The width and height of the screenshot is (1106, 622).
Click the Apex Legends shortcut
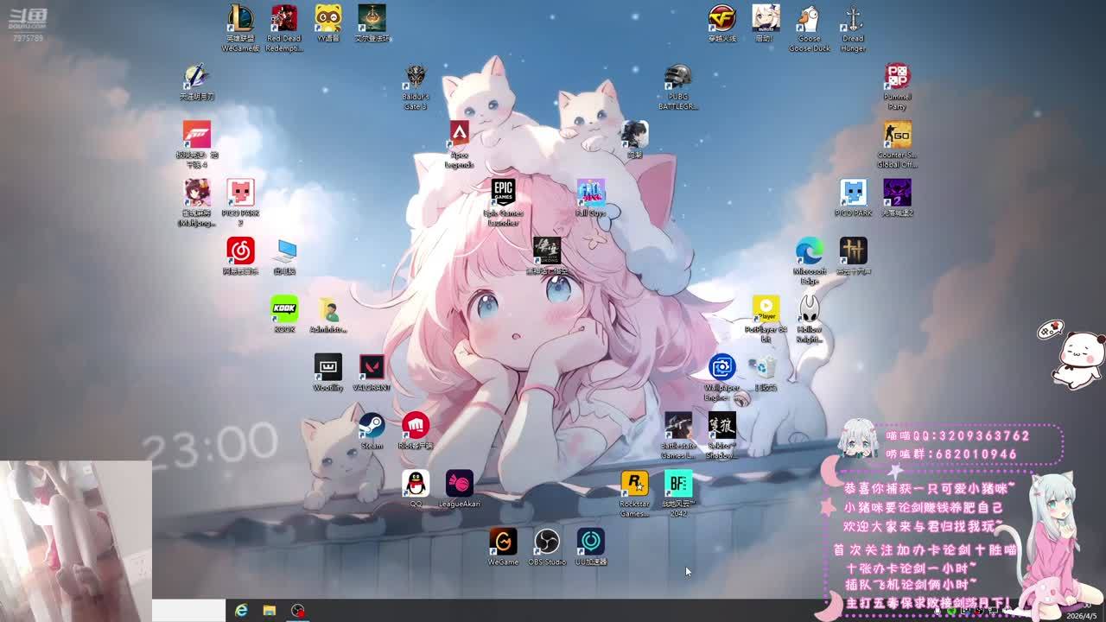pyautogui.click(x=459, y=135)
